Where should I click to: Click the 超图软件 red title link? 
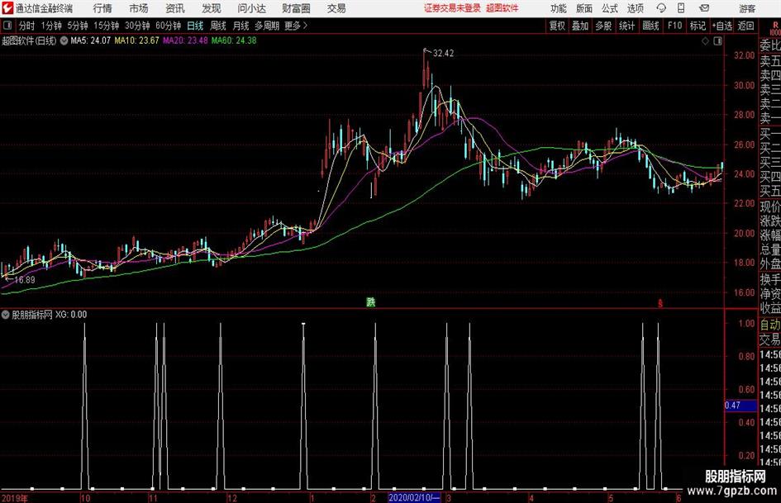[502, 8]
